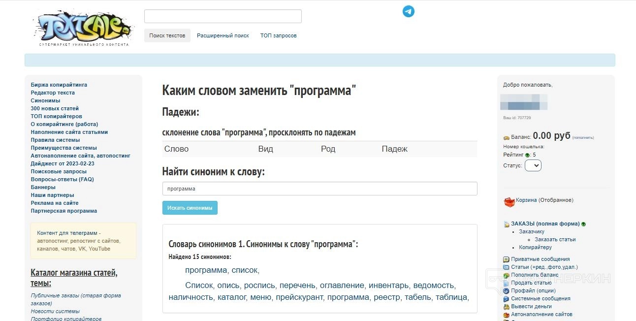This screenshot has width=636, height=321.
Task: Click the Вывести деньги icon
Action: (506, 307)
